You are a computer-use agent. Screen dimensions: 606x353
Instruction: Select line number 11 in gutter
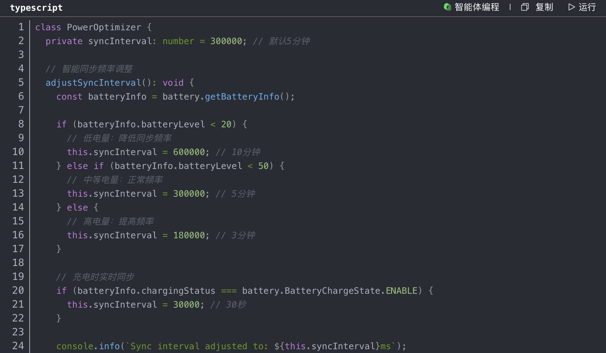coord(18,166)
